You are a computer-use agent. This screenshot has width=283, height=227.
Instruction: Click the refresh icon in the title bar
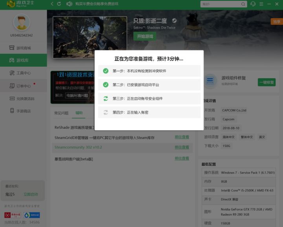(x=59, y=4)
